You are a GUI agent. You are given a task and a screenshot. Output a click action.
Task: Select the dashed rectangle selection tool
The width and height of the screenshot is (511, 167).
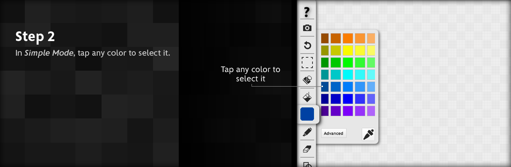point(307,62)
